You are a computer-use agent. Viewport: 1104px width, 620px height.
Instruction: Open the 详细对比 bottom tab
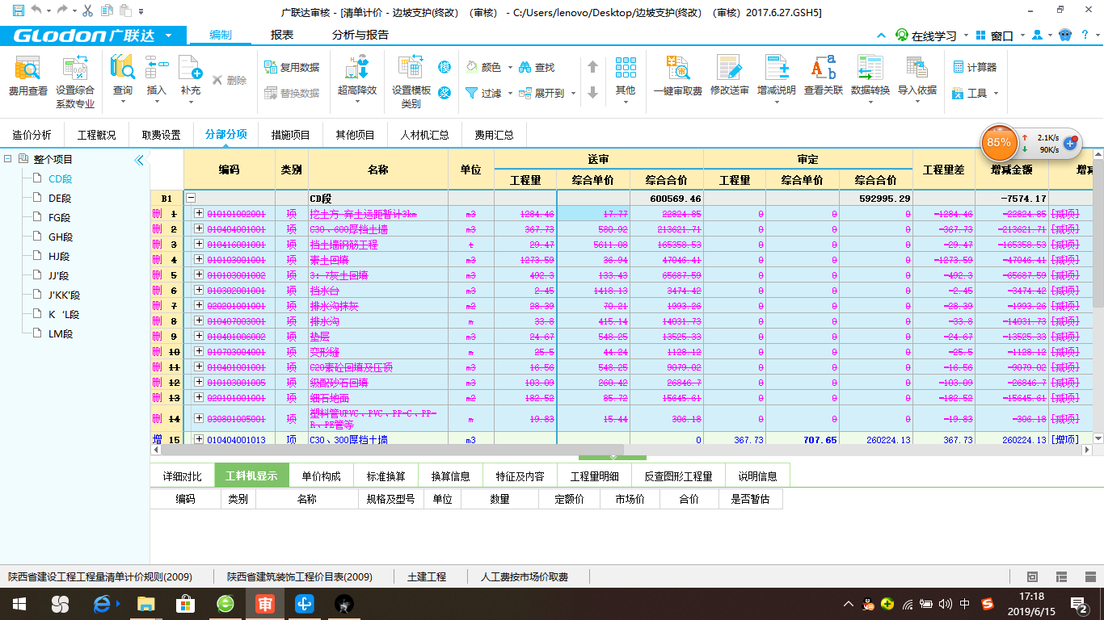182,476
